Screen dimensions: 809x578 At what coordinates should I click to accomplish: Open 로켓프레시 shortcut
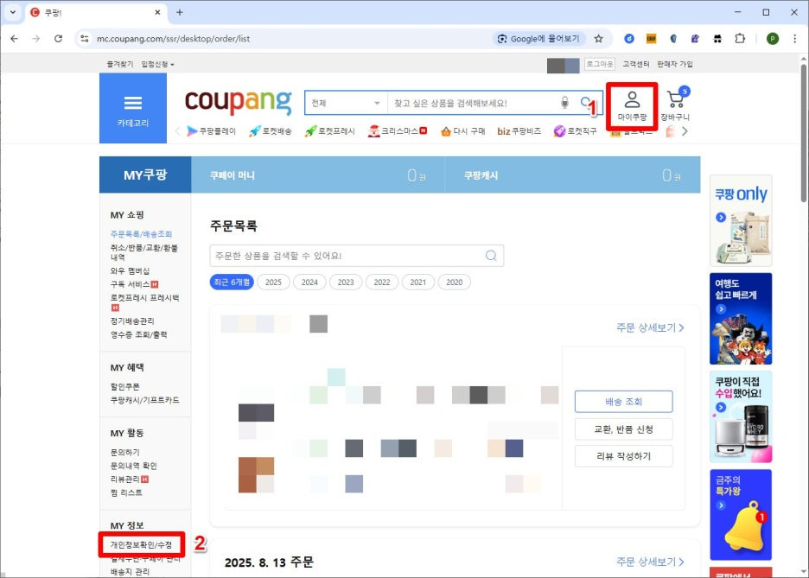point(329,131)
